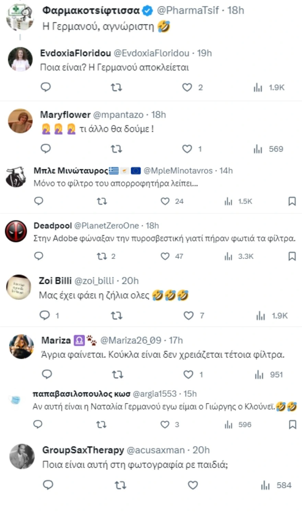Open the @MpleMinotavros profile link
The width and height of the screenshot is (302, 513).
[x=178, y=170]
